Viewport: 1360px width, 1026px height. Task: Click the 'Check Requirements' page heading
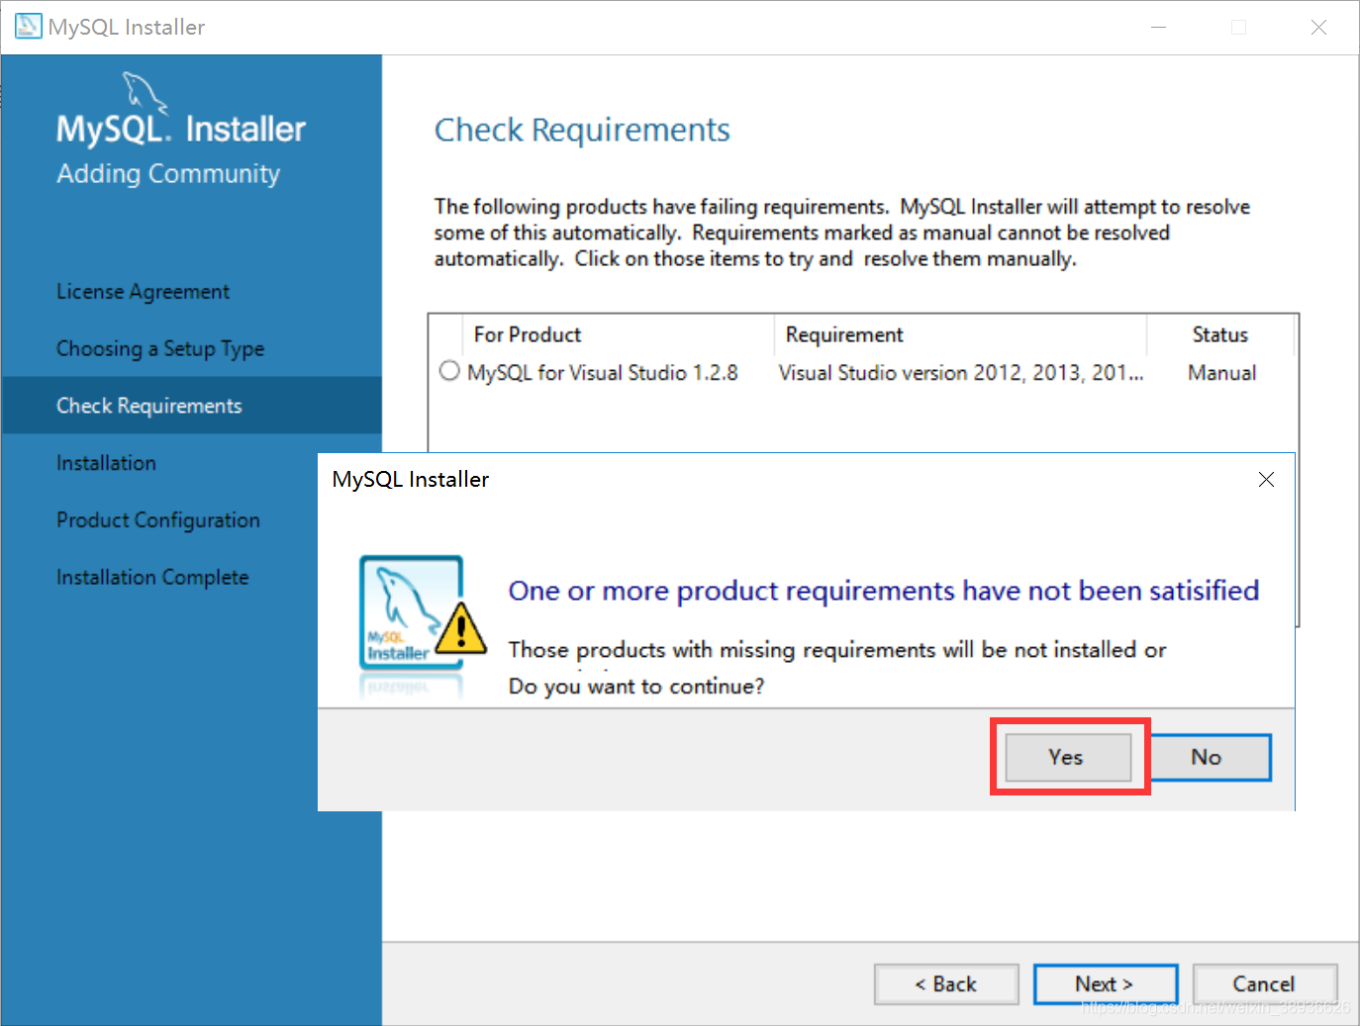[582, 130]
